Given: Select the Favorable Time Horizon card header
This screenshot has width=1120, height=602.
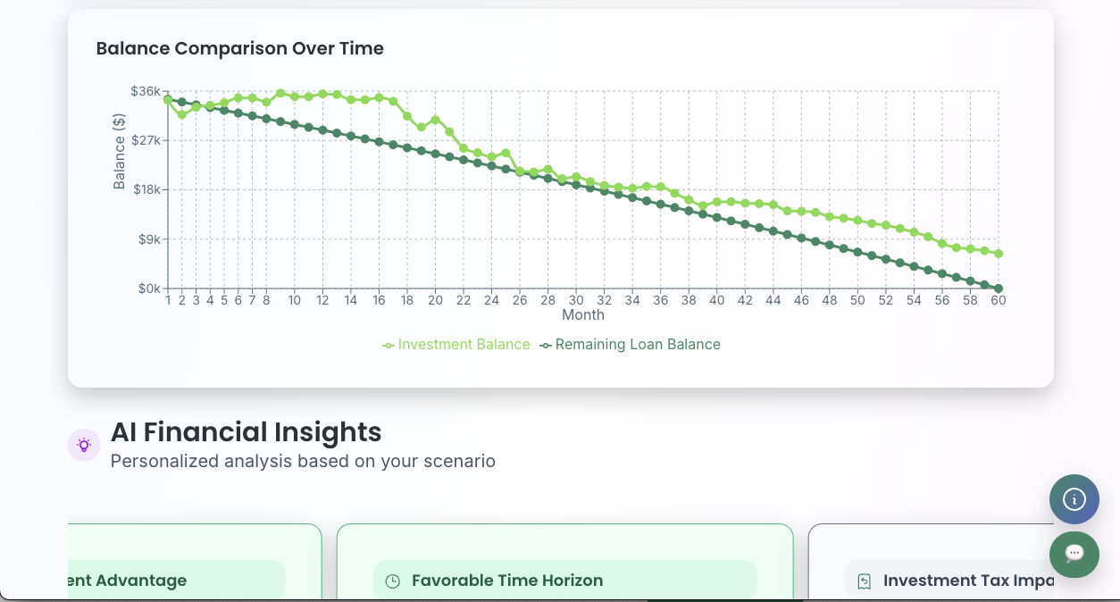Looking at the screenshot, I should coord(564,581).
